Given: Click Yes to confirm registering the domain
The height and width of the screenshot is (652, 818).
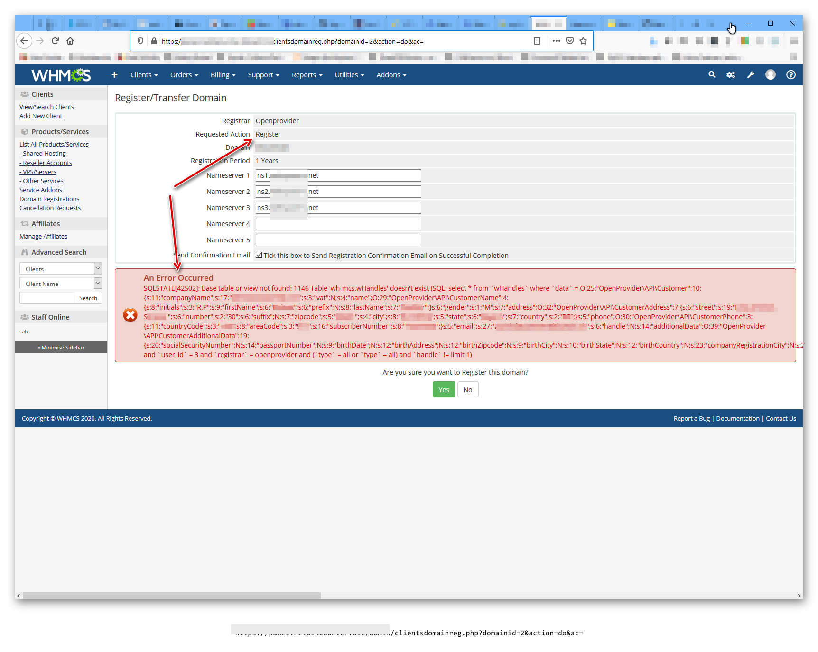Looking at the screenshot, I should click(x=443, y=389).
